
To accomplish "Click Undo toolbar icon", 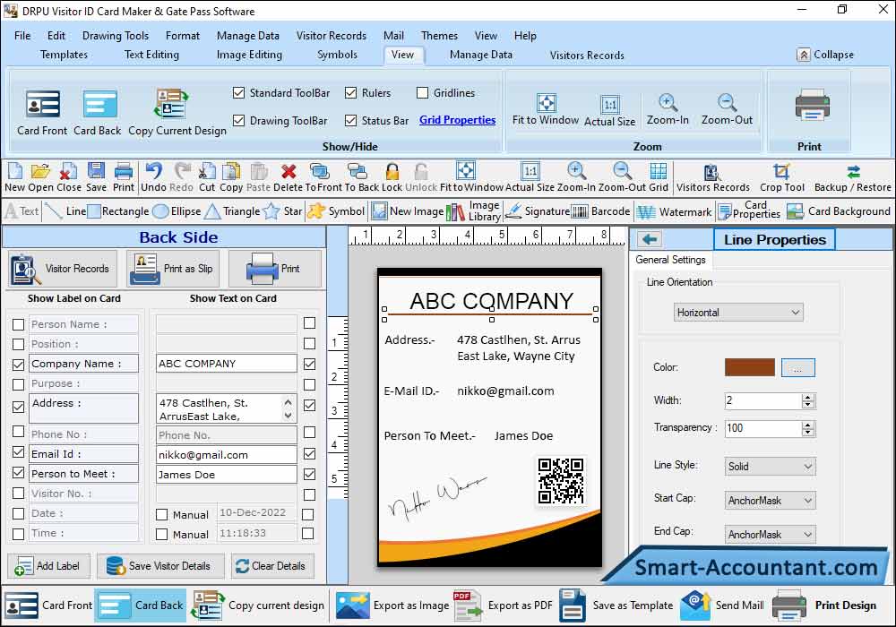I will coord(153,171).
